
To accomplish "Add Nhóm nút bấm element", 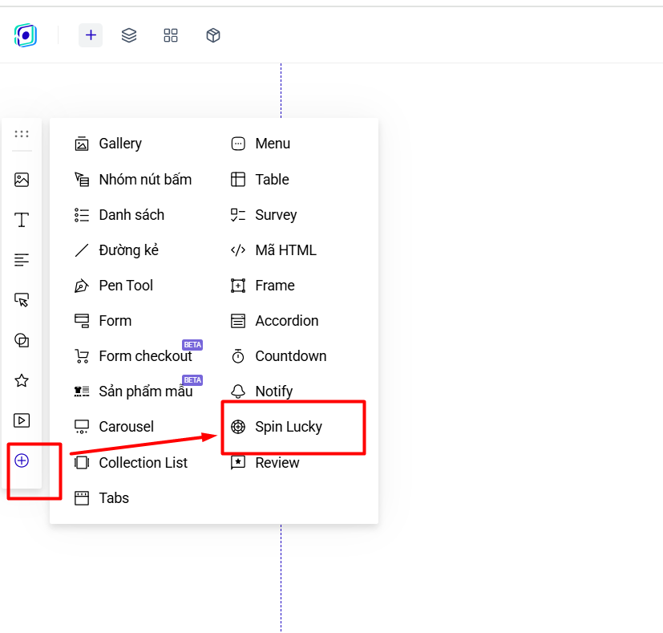I will click(x=133, y=180).
